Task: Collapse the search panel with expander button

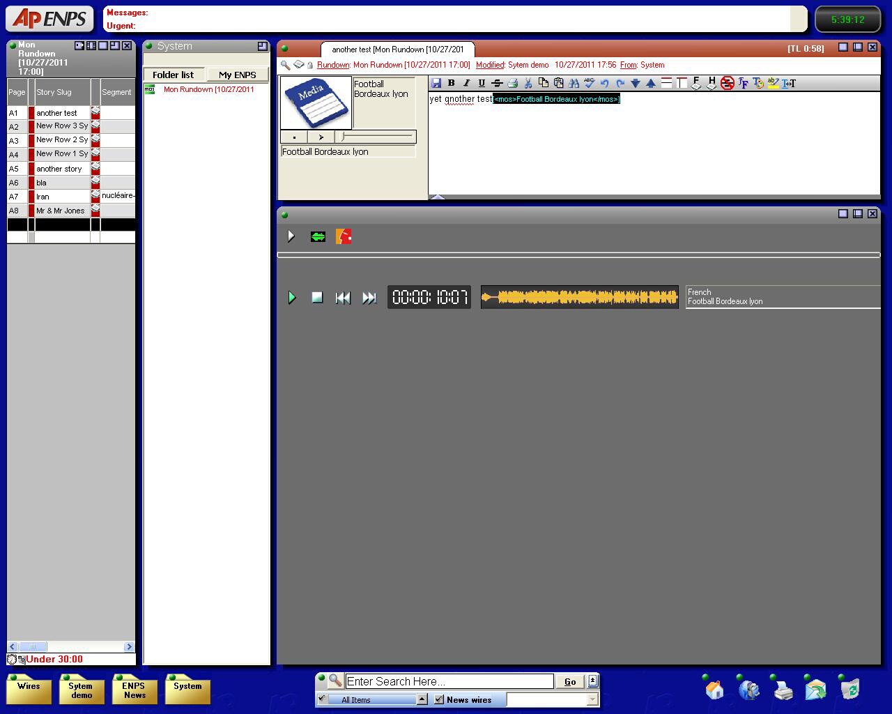Action: [x=593, y=681]
